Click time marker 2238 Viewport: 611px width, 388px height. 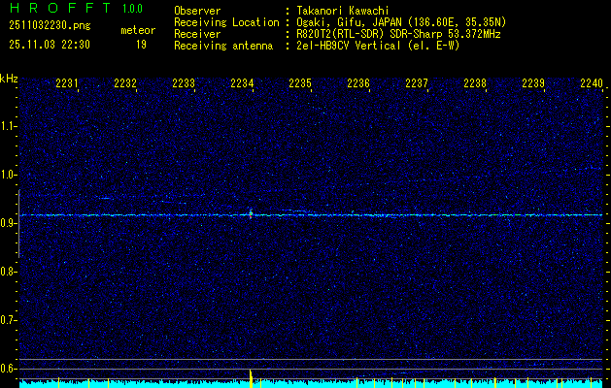[x=475, y=83]
